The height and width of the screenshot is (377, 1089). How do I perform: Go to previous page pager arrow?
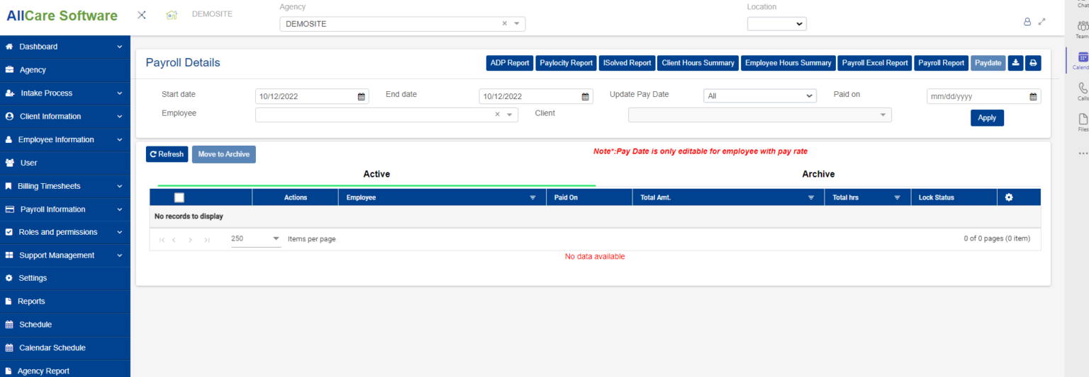click(174, 240)
